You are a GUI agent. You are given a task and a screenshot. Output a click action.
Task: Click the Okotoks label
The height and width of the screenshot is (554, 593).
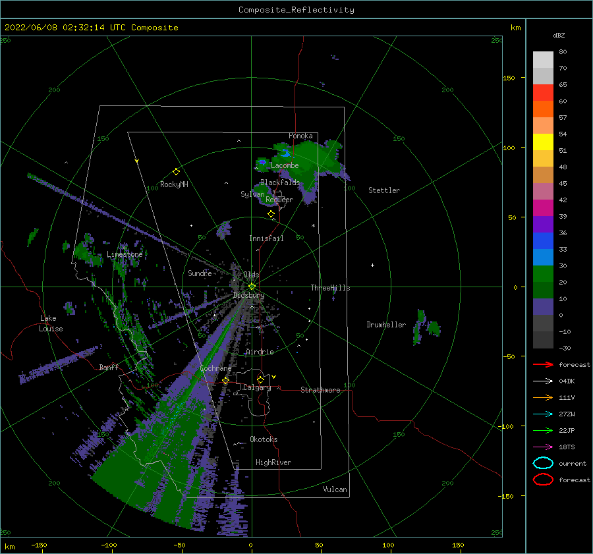(264, 439)
